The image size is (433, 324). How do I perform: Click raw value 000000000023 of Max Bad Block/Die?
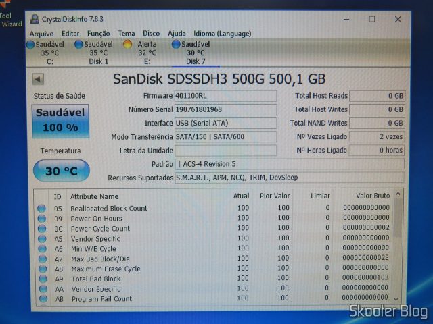click(x=365, y=257)
